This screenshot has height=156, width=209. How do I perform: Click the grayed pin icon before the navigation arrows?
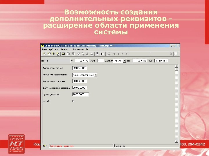click(108, 54)
